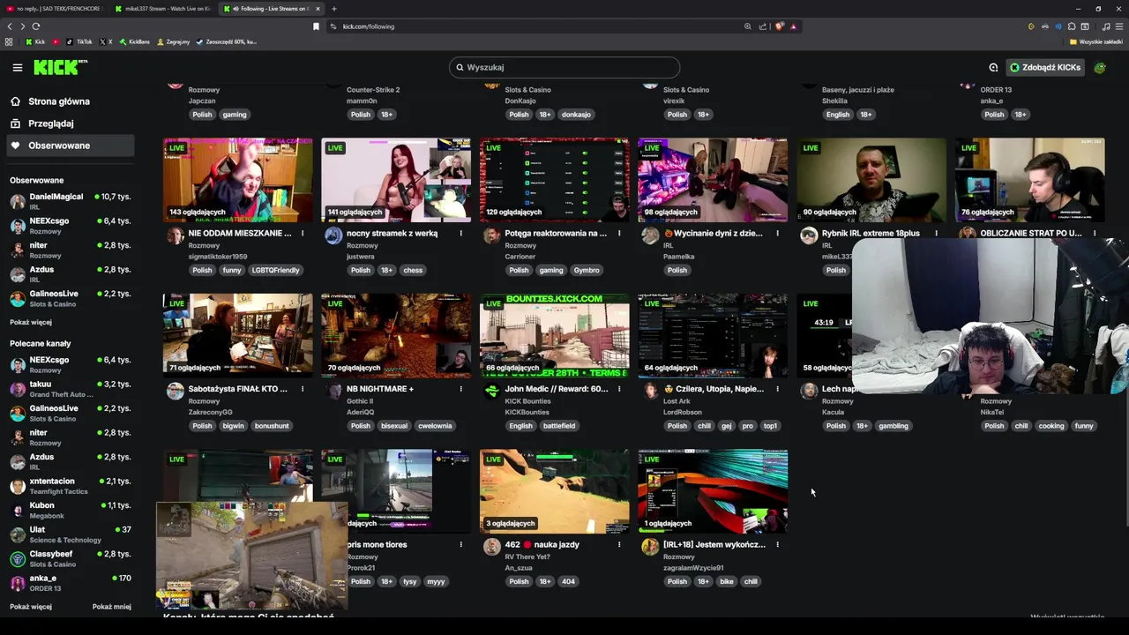
Task: Click the bonushunt tag
Action: point(272,426)
